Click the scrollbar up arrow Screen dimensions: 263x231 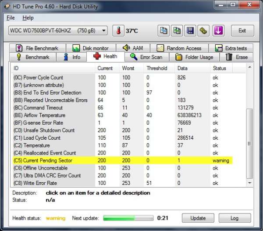tap(249, 67)
